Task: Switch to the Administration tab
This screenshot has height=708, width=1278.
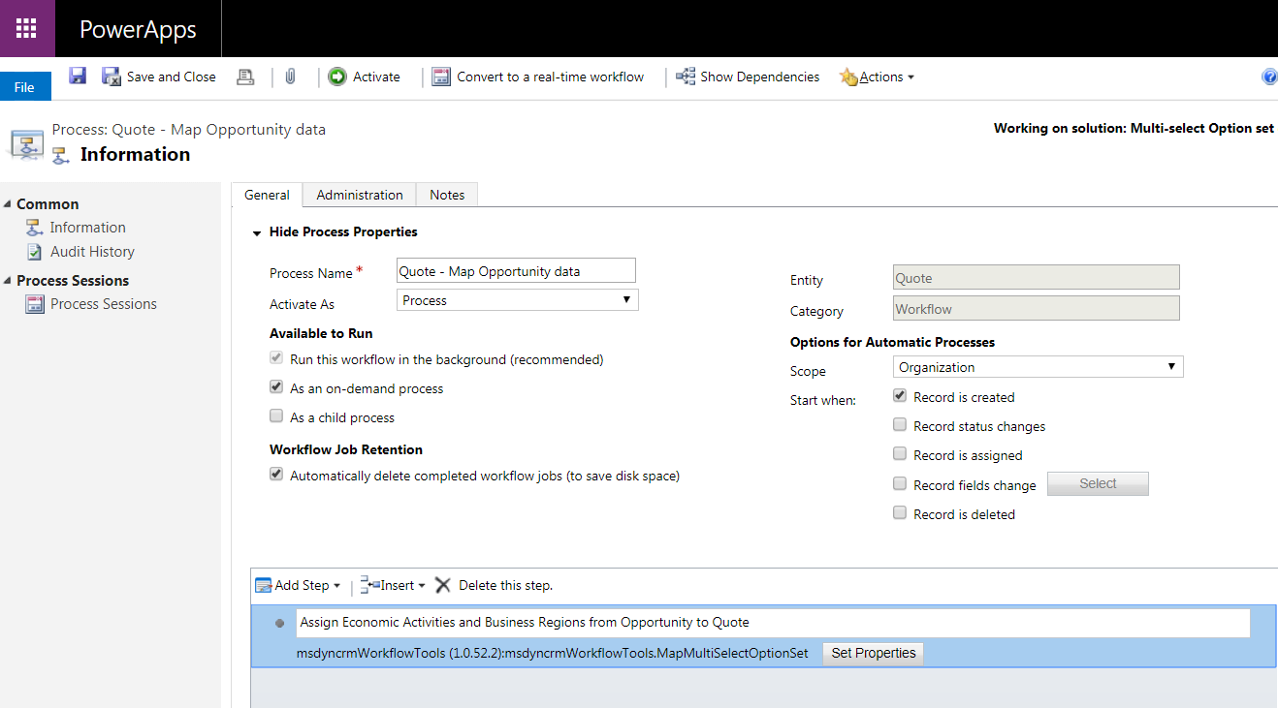Action: pyautogui.click(x=359, y=195)
